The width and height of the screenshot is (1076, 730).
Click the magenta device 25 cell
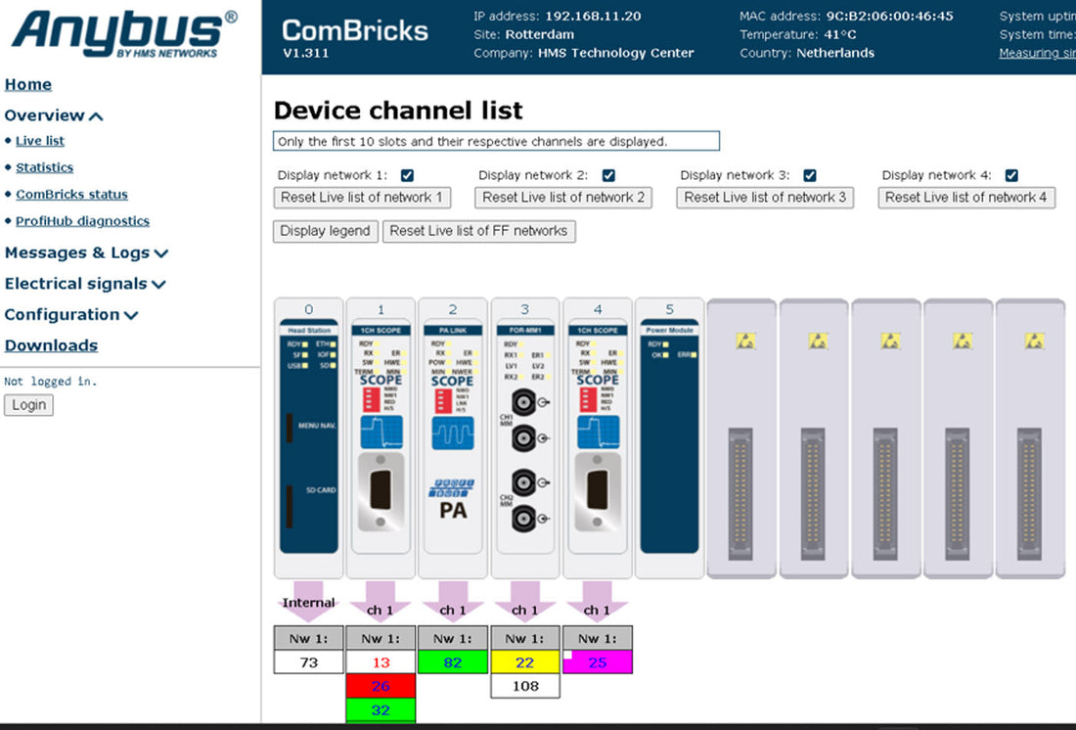[598, 662]
